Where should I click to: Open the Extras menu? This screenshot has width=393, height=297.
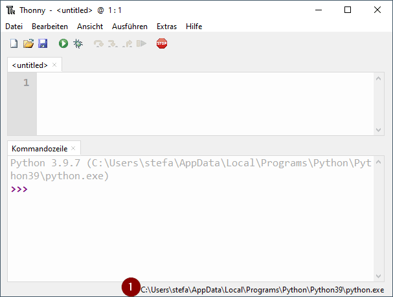click(x=166, y=27)
